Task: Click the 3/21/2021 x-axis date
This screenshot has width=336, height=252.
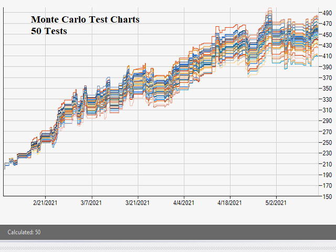Action: click(x=138, y=203)
